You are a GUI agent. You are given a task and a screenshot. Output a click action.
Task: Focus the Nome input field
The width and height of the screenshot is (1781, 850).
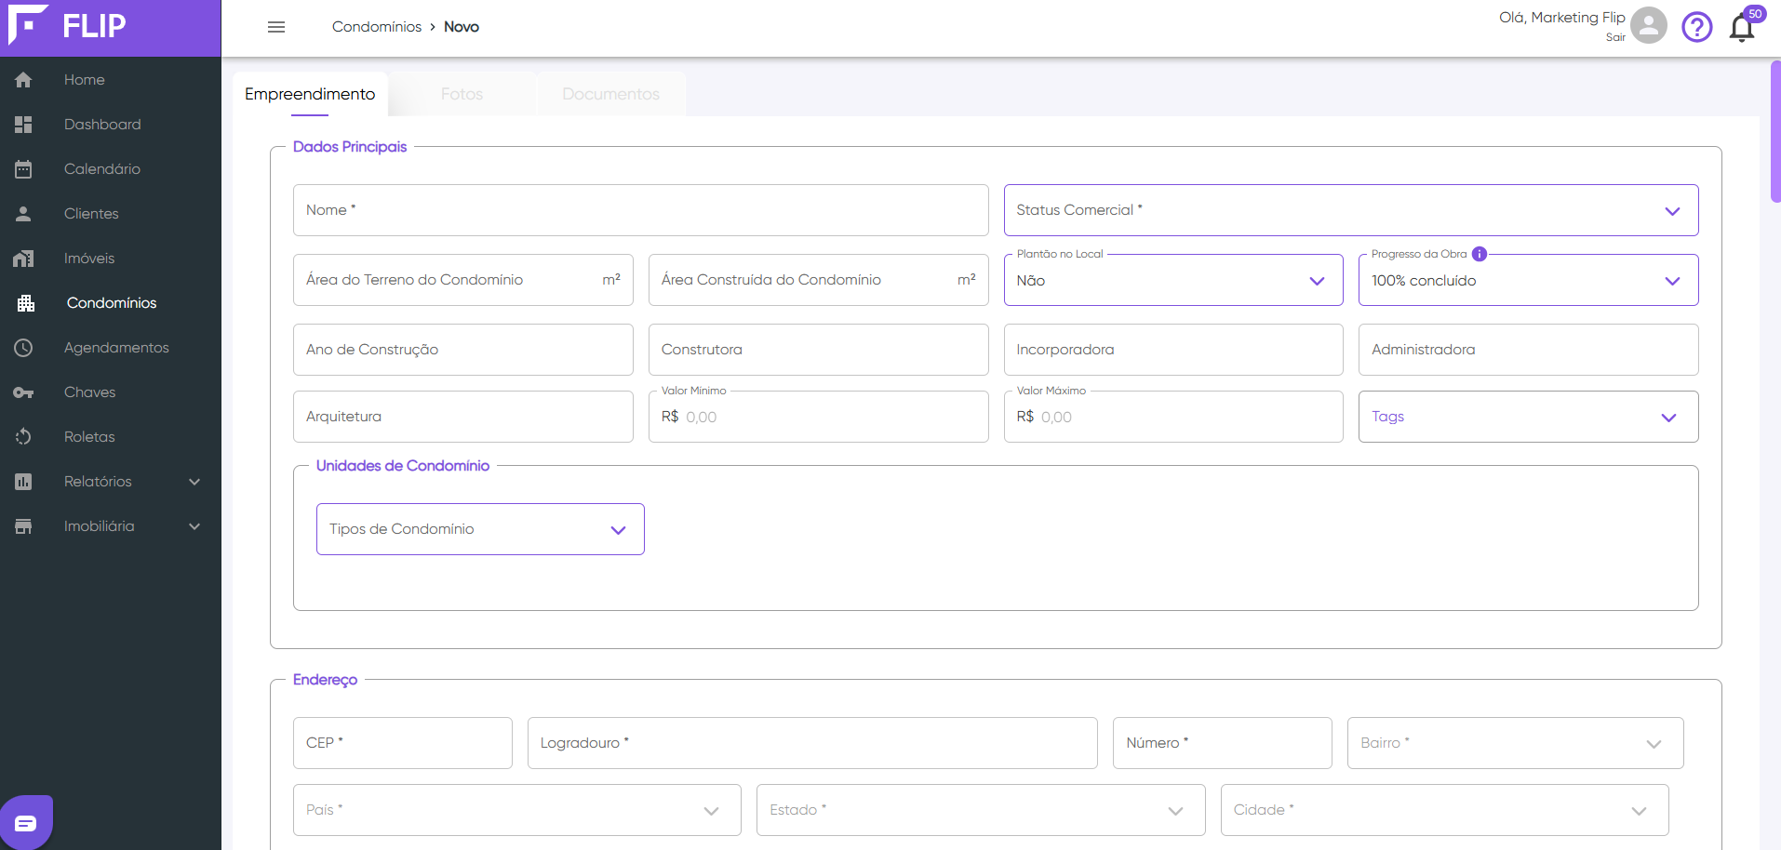[x=641, y=210]
